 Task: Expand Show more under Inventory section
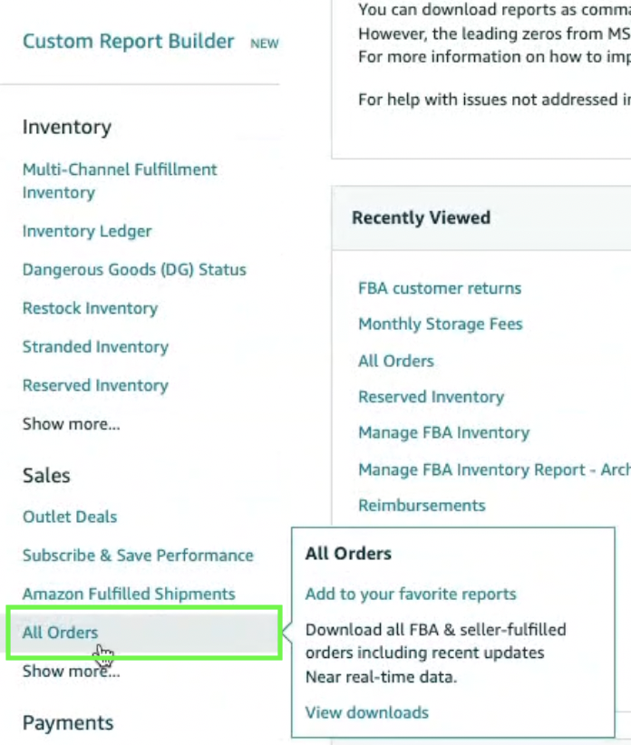click(71, 423)
